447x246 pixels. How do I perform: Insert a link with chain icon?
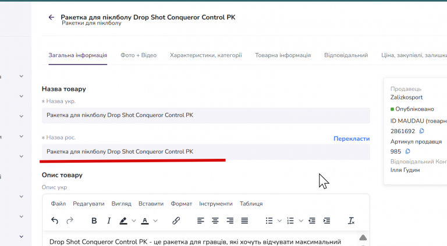(x=176, y=220)
